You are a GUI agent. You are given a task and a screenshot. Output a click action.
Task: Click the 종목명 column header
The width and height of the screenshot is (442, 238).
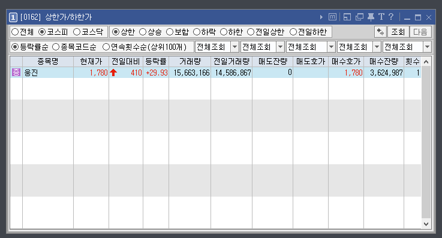tap(48, 61)
